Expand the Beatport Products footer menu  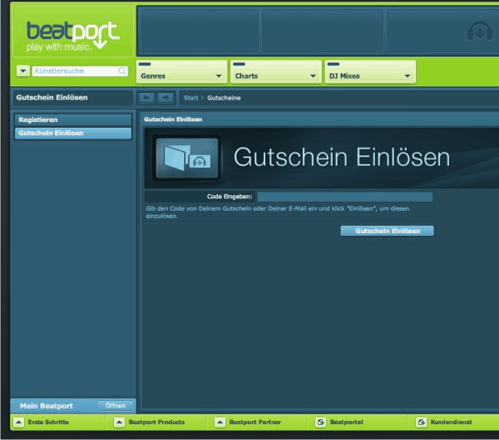click(119, 423)
